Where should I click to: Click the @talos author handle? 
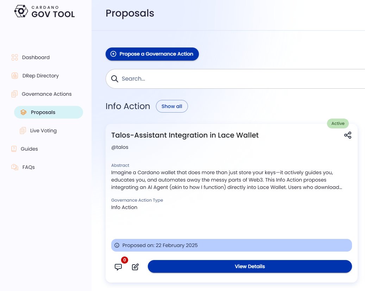coord(120,147)
